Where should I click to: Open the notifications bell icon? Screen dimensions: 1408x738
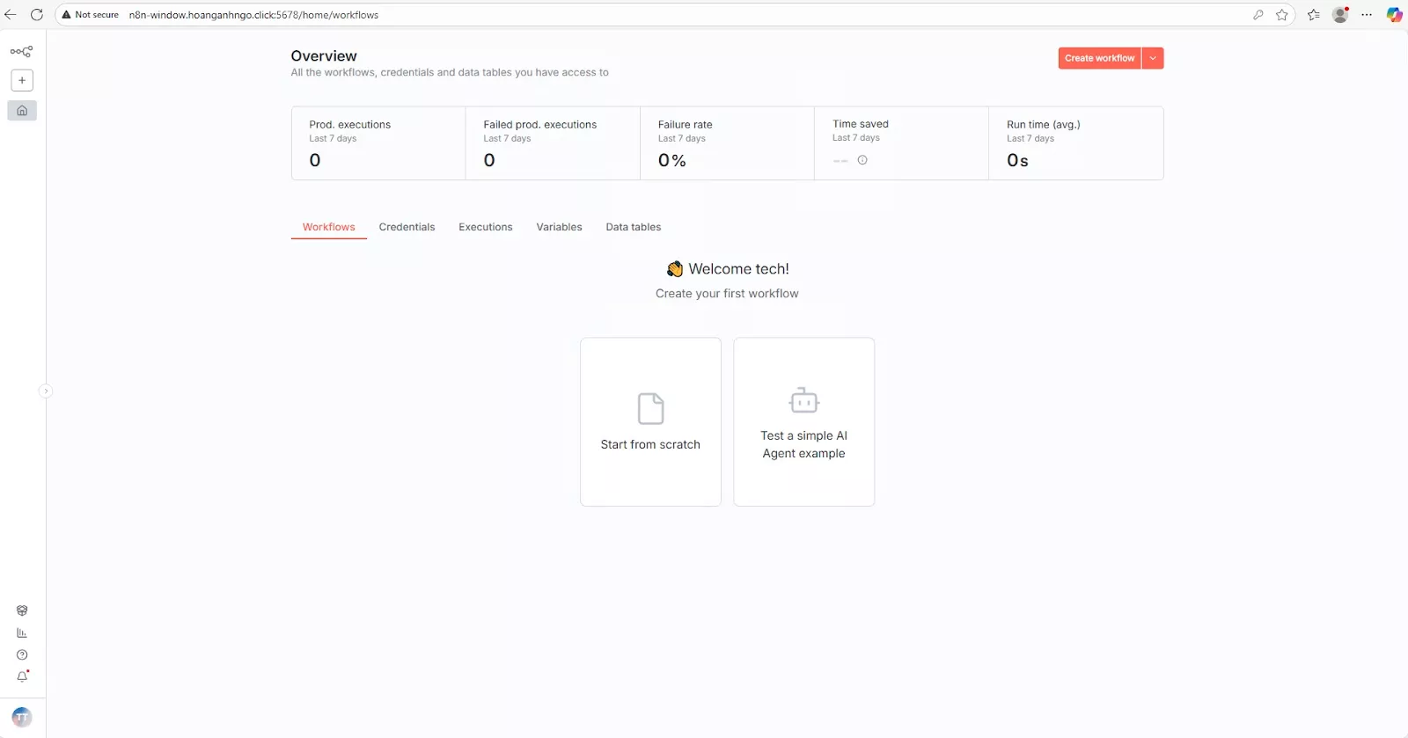[22, 676]
